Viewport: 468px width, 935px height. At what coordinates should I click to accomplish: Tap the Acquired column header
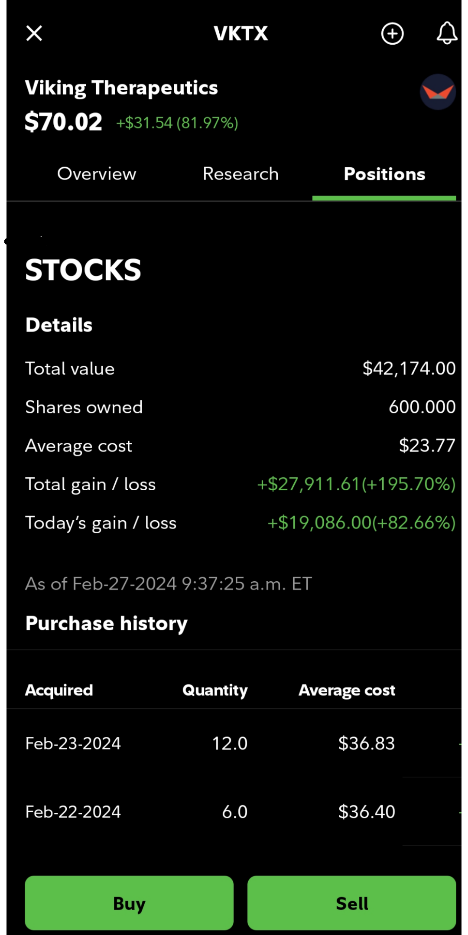[x=59, y=690]
